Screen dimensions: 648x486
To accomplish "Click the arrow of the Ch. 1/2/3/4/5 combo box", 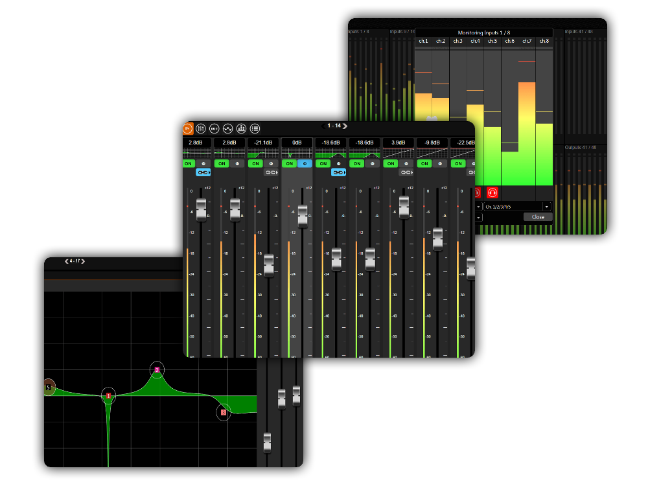I will pyautogui.click(x=547, y=207).
